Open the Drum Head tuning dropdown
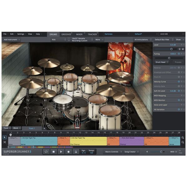This screenshot has width=187, height=187. click(x=162, y=62)
